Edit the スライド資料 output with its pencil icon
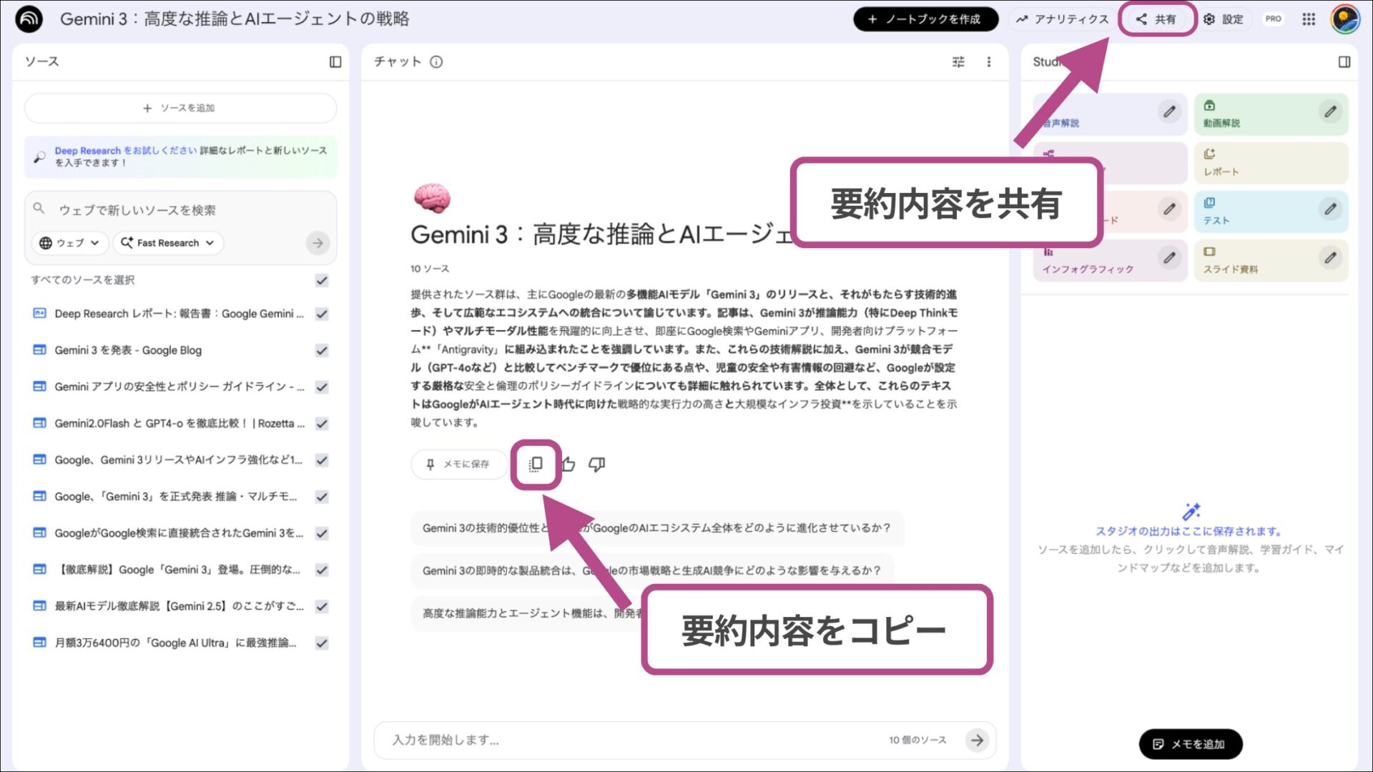Screen dimensions: 1373x772 pyautogui.click(x=1331, y=258)
